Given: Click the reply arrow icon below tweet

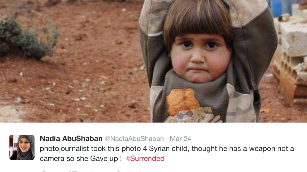Looking at the screenshot, I should (x=44, y=171).
